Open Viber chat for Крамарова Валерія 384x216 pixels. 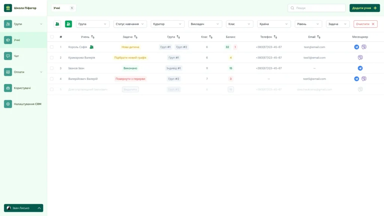coord(360,57)
